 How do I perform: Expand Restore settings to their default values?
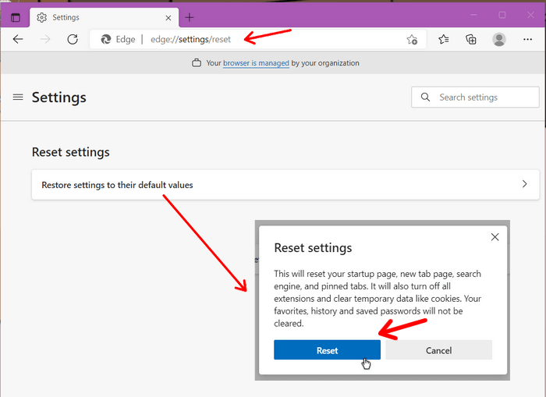tap(285, 185)
